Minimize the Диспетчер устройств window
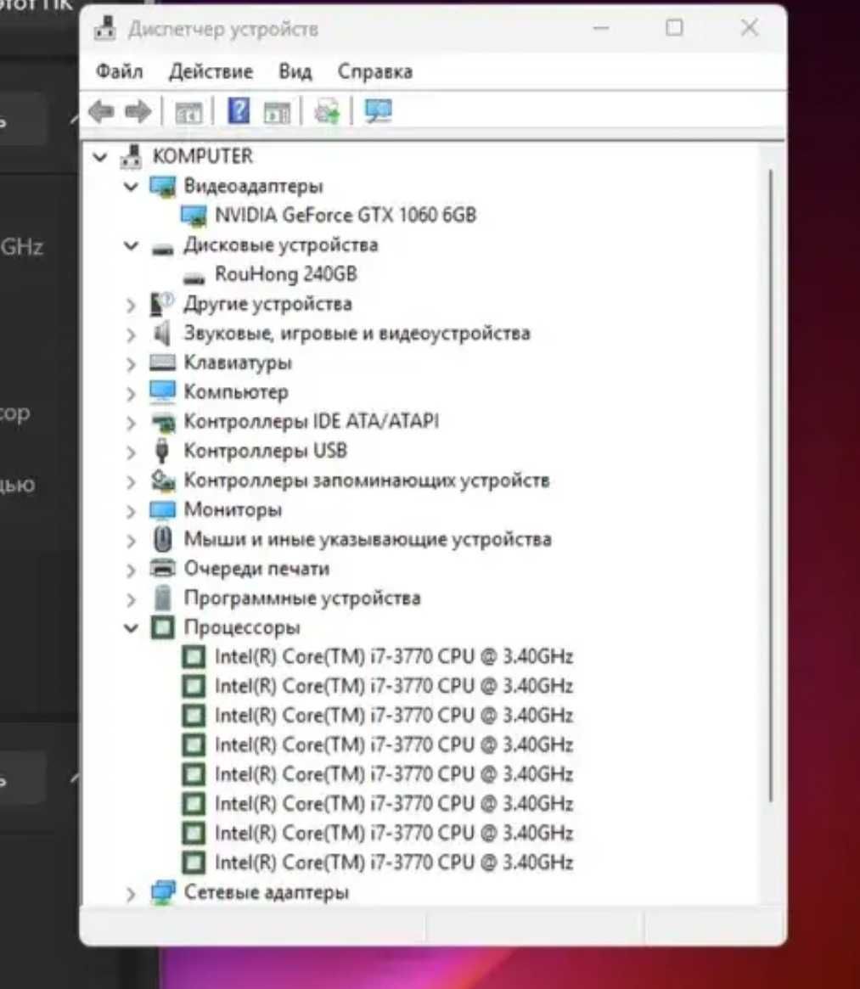 (x=601, y=28)
